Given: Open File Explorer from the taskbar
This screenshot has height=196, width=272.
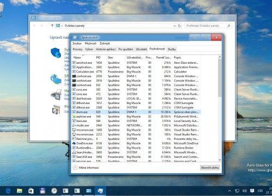Looking at the screenshot, I should pyautogui.click(x=20, y=191).
